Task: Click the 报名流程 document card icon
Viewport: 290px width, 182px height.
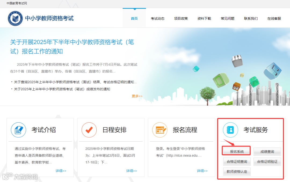Action: click(160, 130)
